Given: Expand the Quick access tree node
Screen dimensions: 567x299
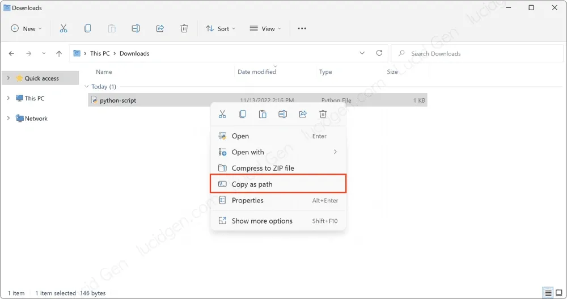Looking at the screenshot, I should click(x=9, y=78).
